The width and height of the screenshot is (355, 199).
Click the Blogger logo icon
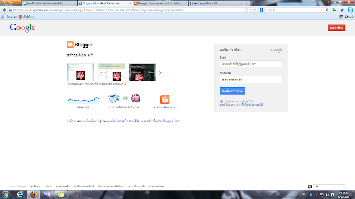[x=70, y=44]
